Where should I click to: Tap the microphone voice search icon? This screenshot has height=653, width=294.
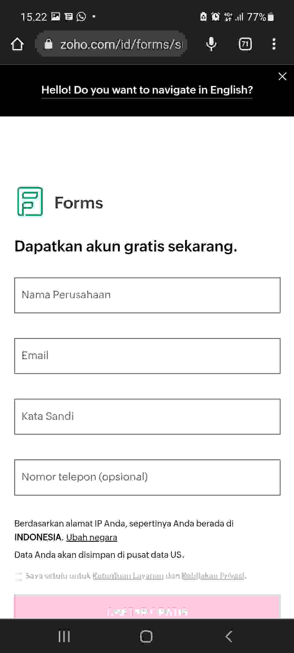(x=211, y=44)
